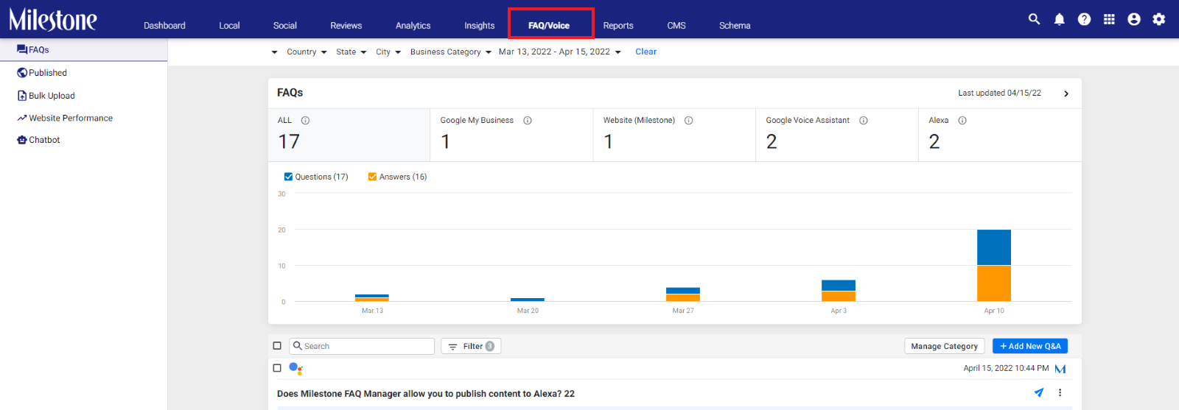Screen dimensions: 1179x410
Task: Go to the Analytics tab
Action: 413,26
